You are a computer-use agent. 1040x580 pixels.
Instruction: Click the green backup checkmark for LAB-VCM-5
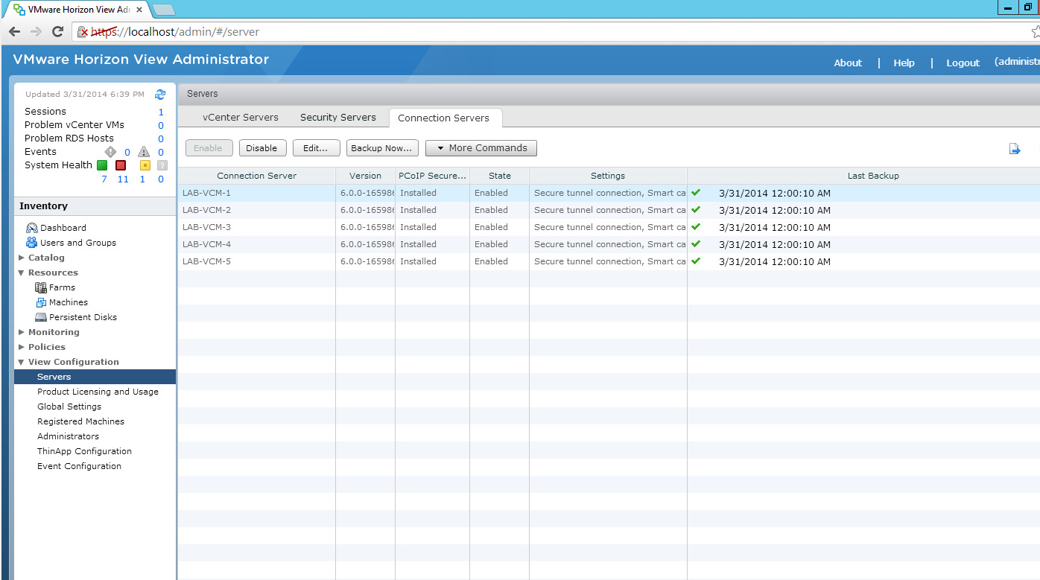coord(696,261)
